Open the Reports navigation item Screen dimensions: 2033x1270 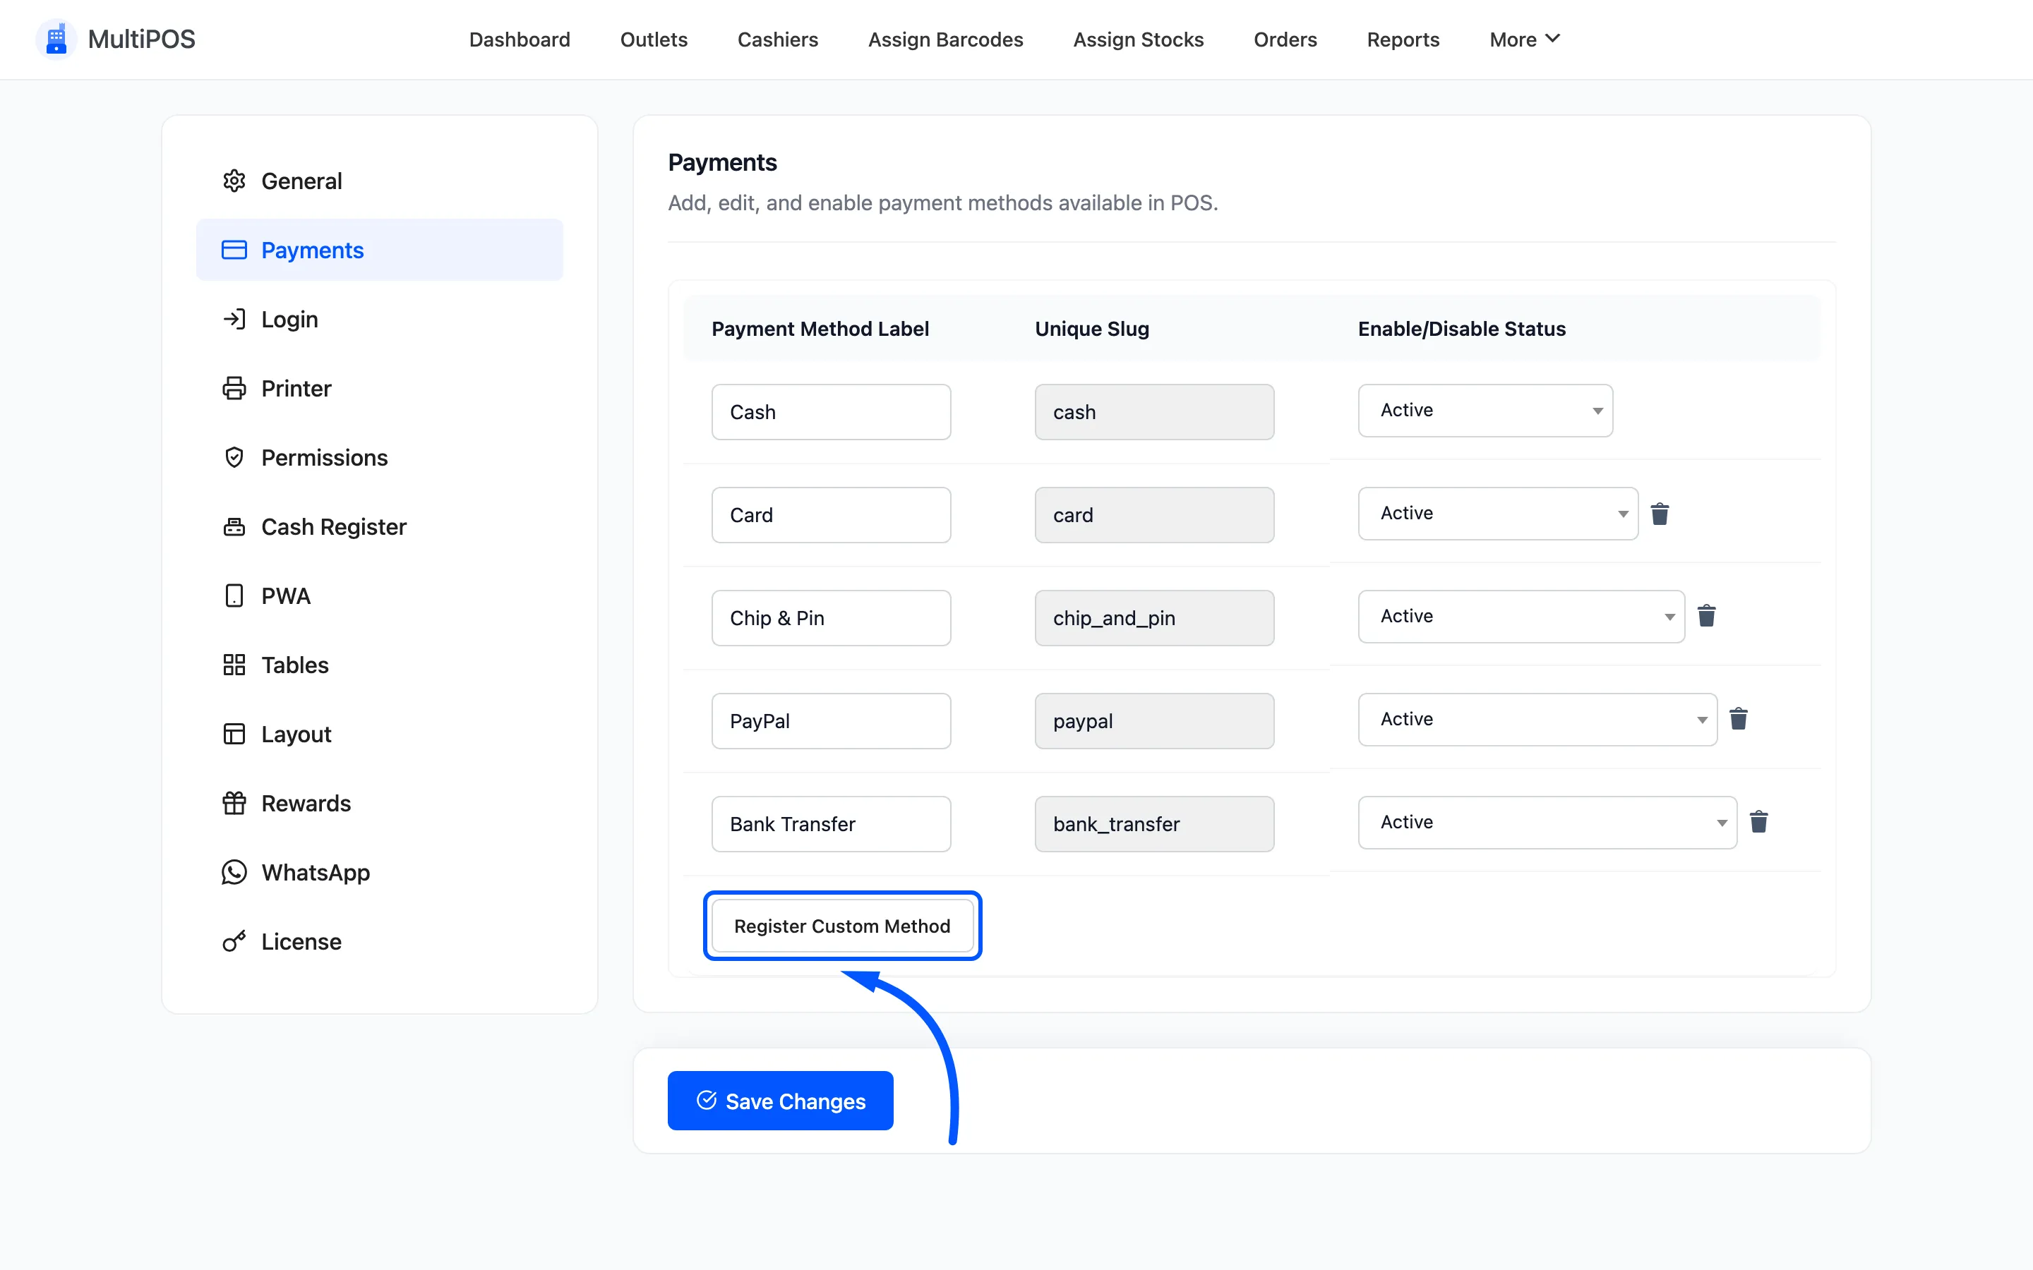point(1403,40)
